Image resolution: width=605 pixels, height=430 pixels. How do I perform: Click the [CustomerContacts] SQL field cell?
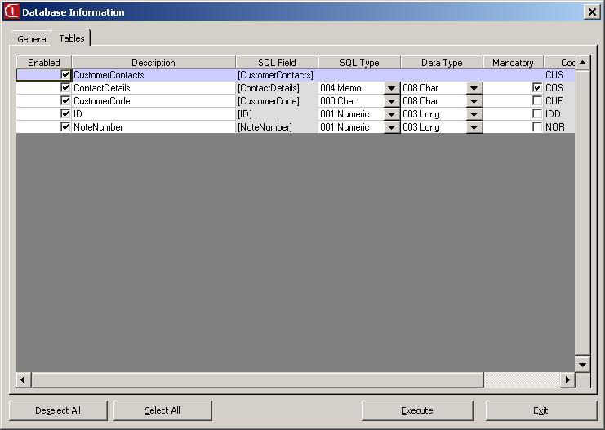tap(277, 75)
